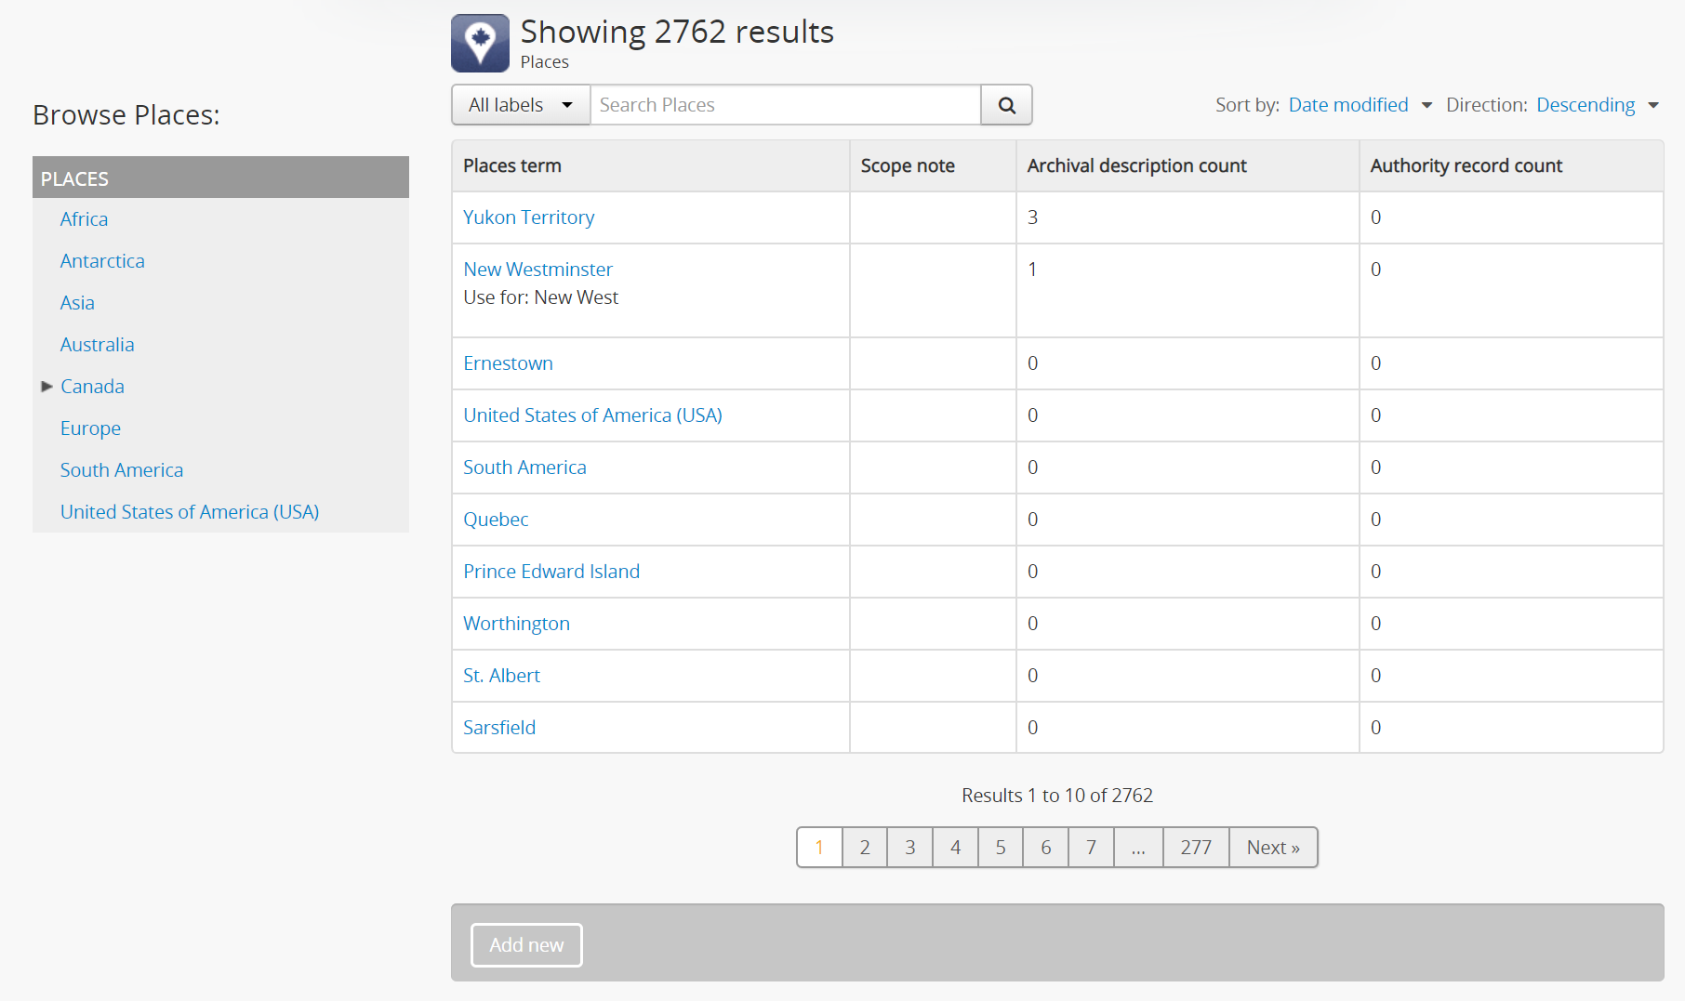
Task: Open the Sort by Date modified dropdown
Action: 1359,105
